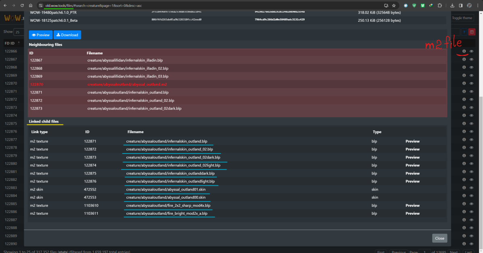
Task: Sort by the FD ID column header
Action: click(x=10, y=43)
